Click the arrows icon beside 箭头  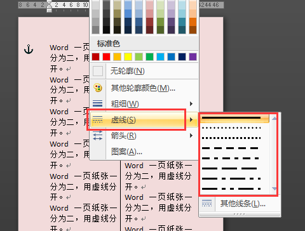(98, 136)
